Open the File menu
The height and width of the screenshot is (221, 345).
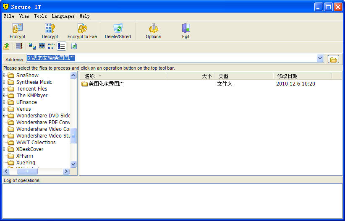9,16
